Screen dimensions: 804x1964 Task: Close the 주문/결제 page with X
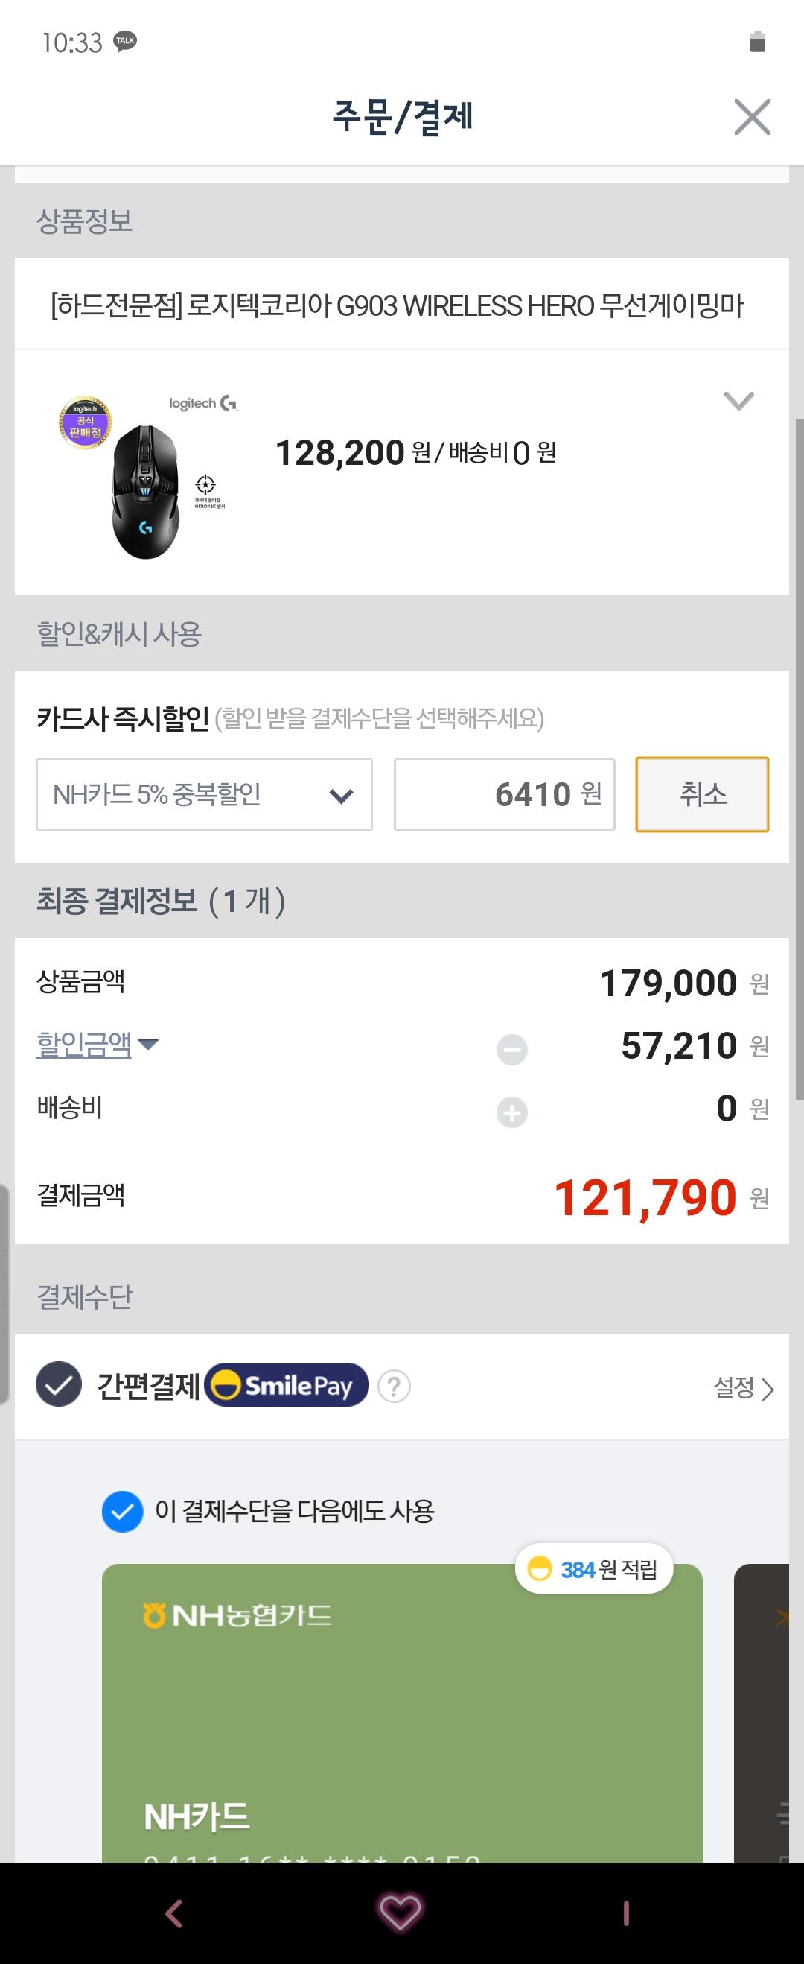pyautogui.click(x=751, y=117)
